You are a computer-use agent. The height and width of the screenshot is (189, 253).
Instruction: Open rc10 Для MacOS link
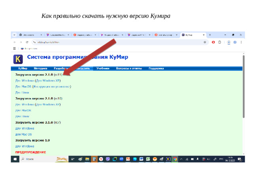coord(23,110)
